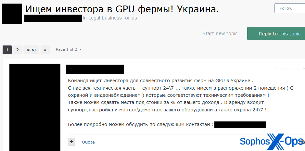The height and width of the screenshot is (151, 305).
Task: Click the topic title "Ищем инвестора в GPU фермы"
Action: pos(122,9)
